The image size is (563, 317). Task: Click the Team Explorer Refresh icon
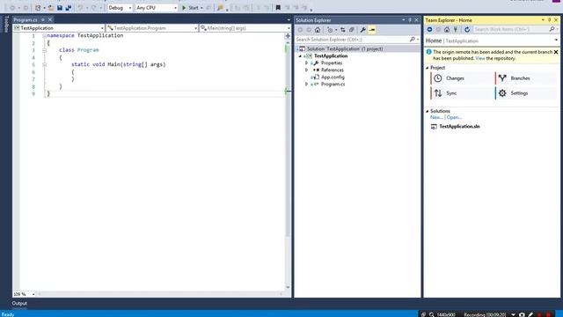[x=467, y=29]
